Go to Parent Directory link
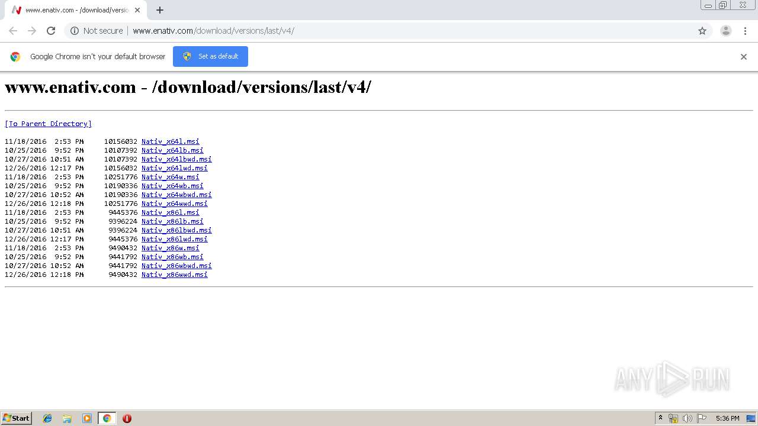758x426 pixels. 48,124
